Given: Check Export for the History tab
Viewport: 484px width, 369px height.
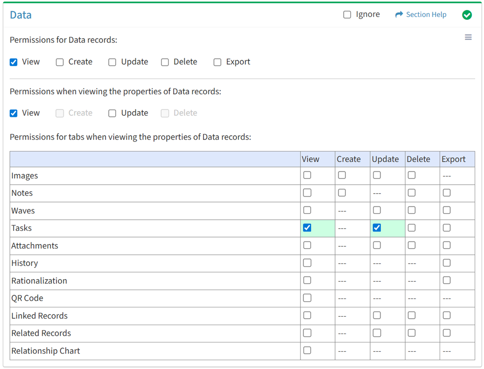Looking at the screenshot, I should [446, 263].
